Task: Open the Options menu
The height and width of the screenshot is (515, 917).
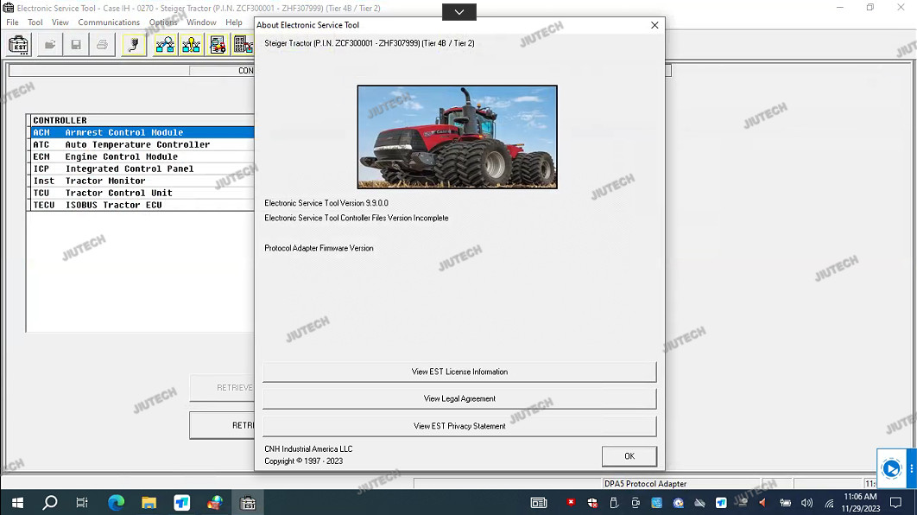Action: [163, 22]
